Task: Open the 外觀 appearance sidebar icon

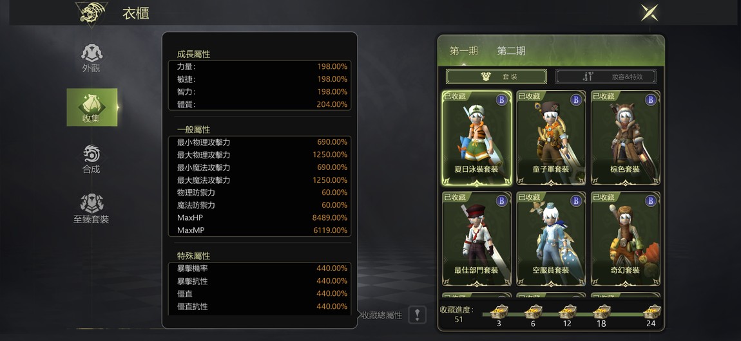Action: 91,57
